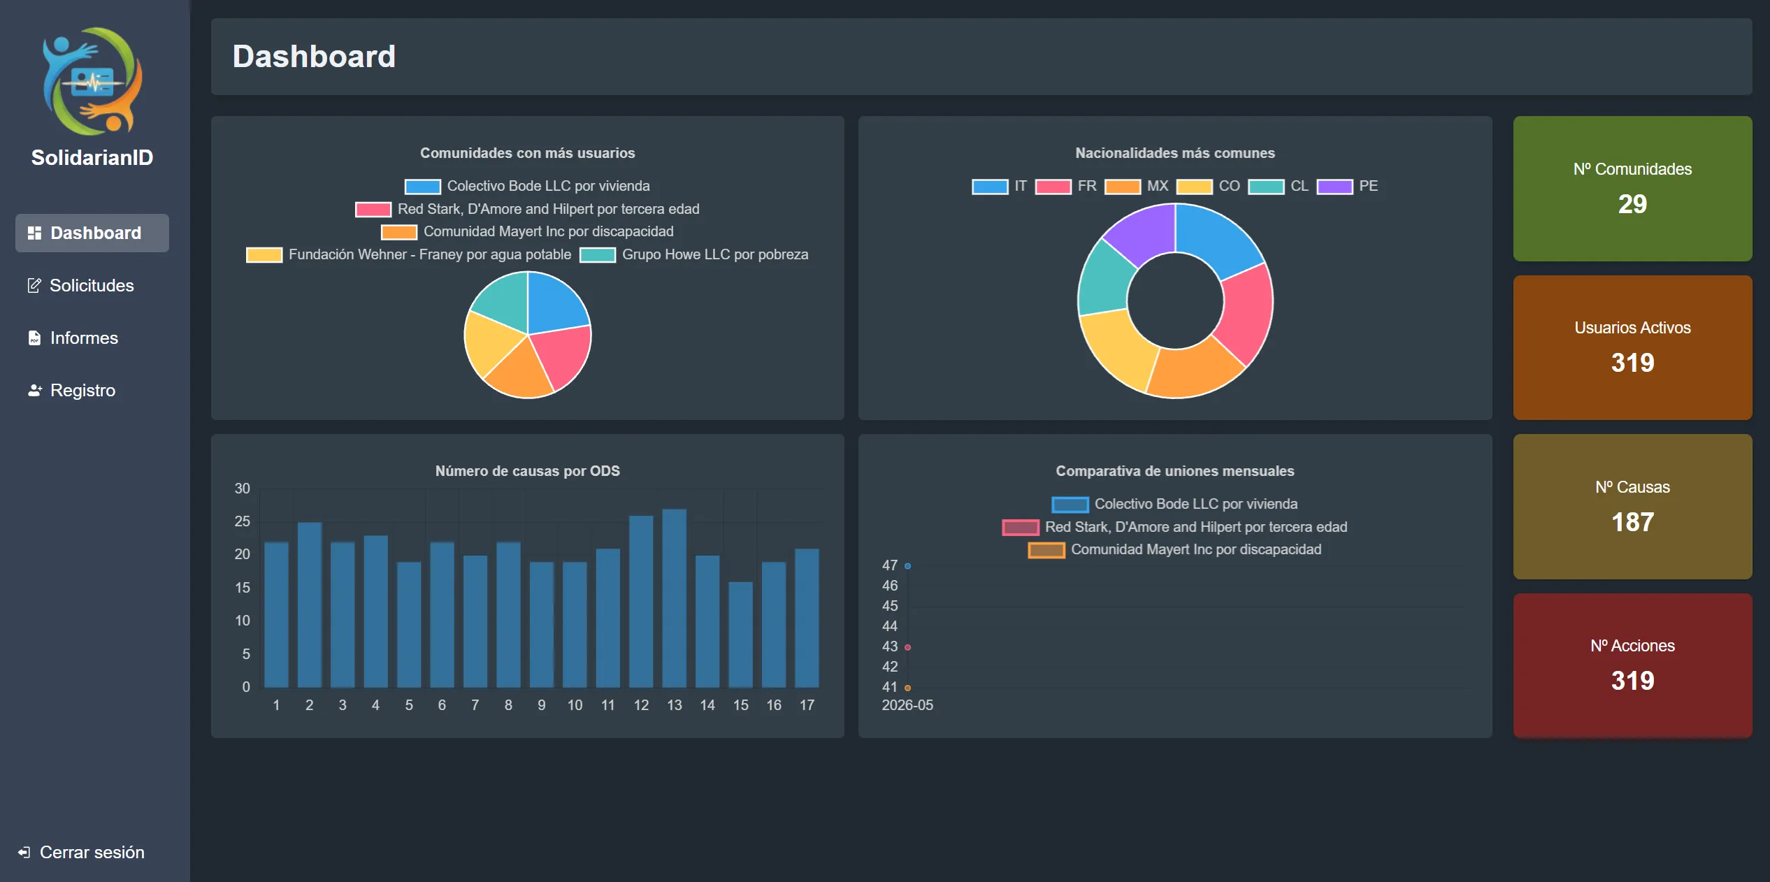The image size is (1770, 882).
Task: Toggle Fundación Wehner - Franey legend entry
Action: (409, 254)
